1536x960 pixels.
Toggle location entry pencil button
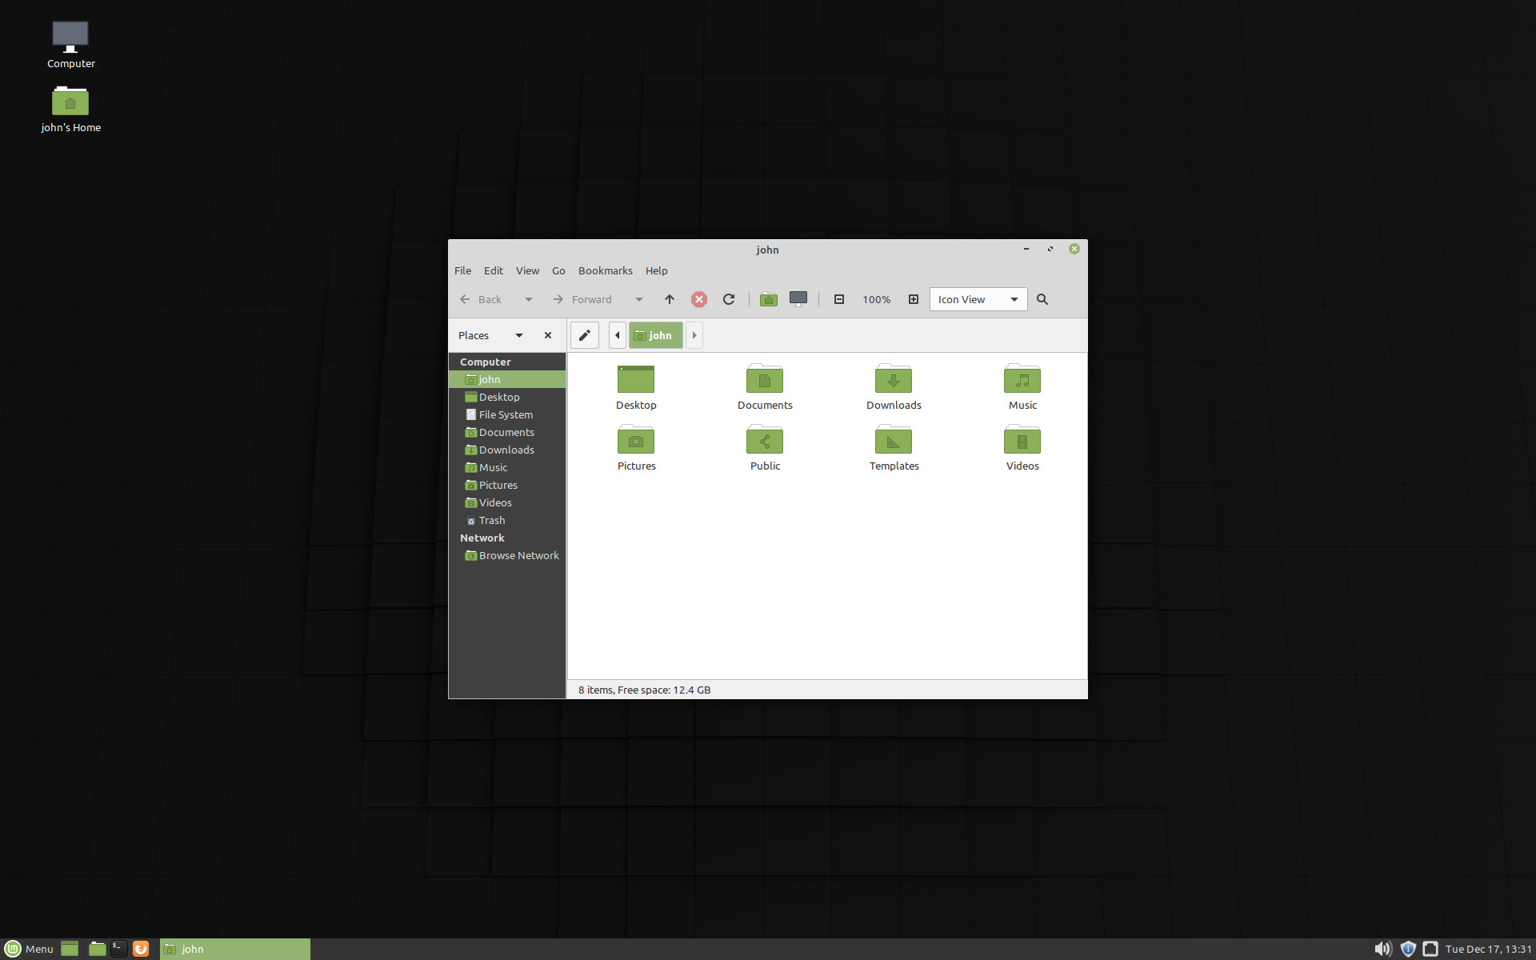coord(585,335)
